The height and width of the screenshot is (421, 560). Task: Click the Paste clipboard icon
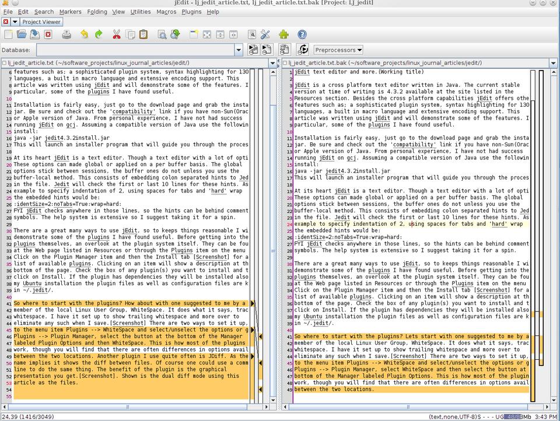[x=143, y=35]
